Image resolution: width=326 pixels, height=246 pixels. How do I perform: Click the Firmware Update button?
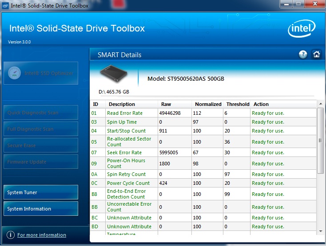40,162
